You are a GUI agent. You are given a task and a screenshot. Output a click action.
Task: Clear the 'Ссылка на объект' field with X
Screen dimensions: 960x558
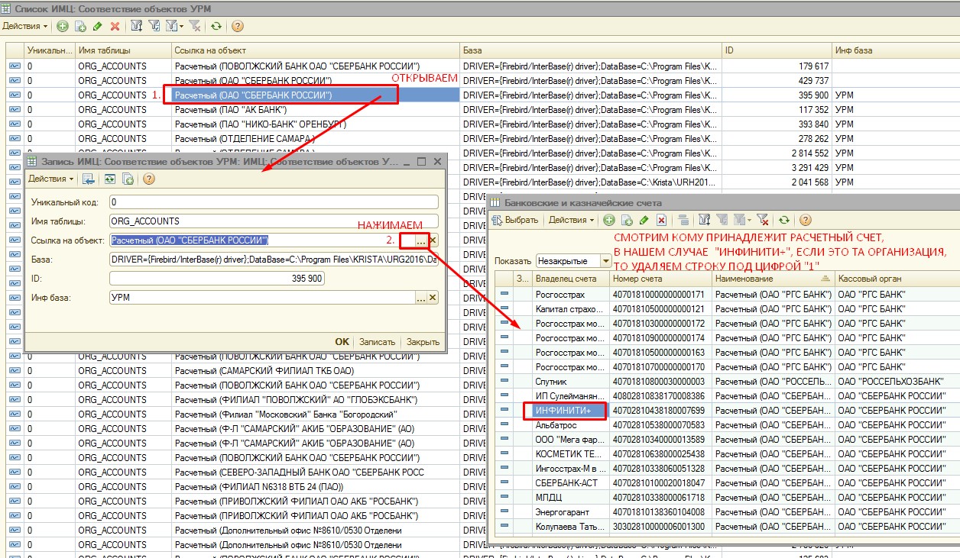pyautogui.click(x=433, y=240)
